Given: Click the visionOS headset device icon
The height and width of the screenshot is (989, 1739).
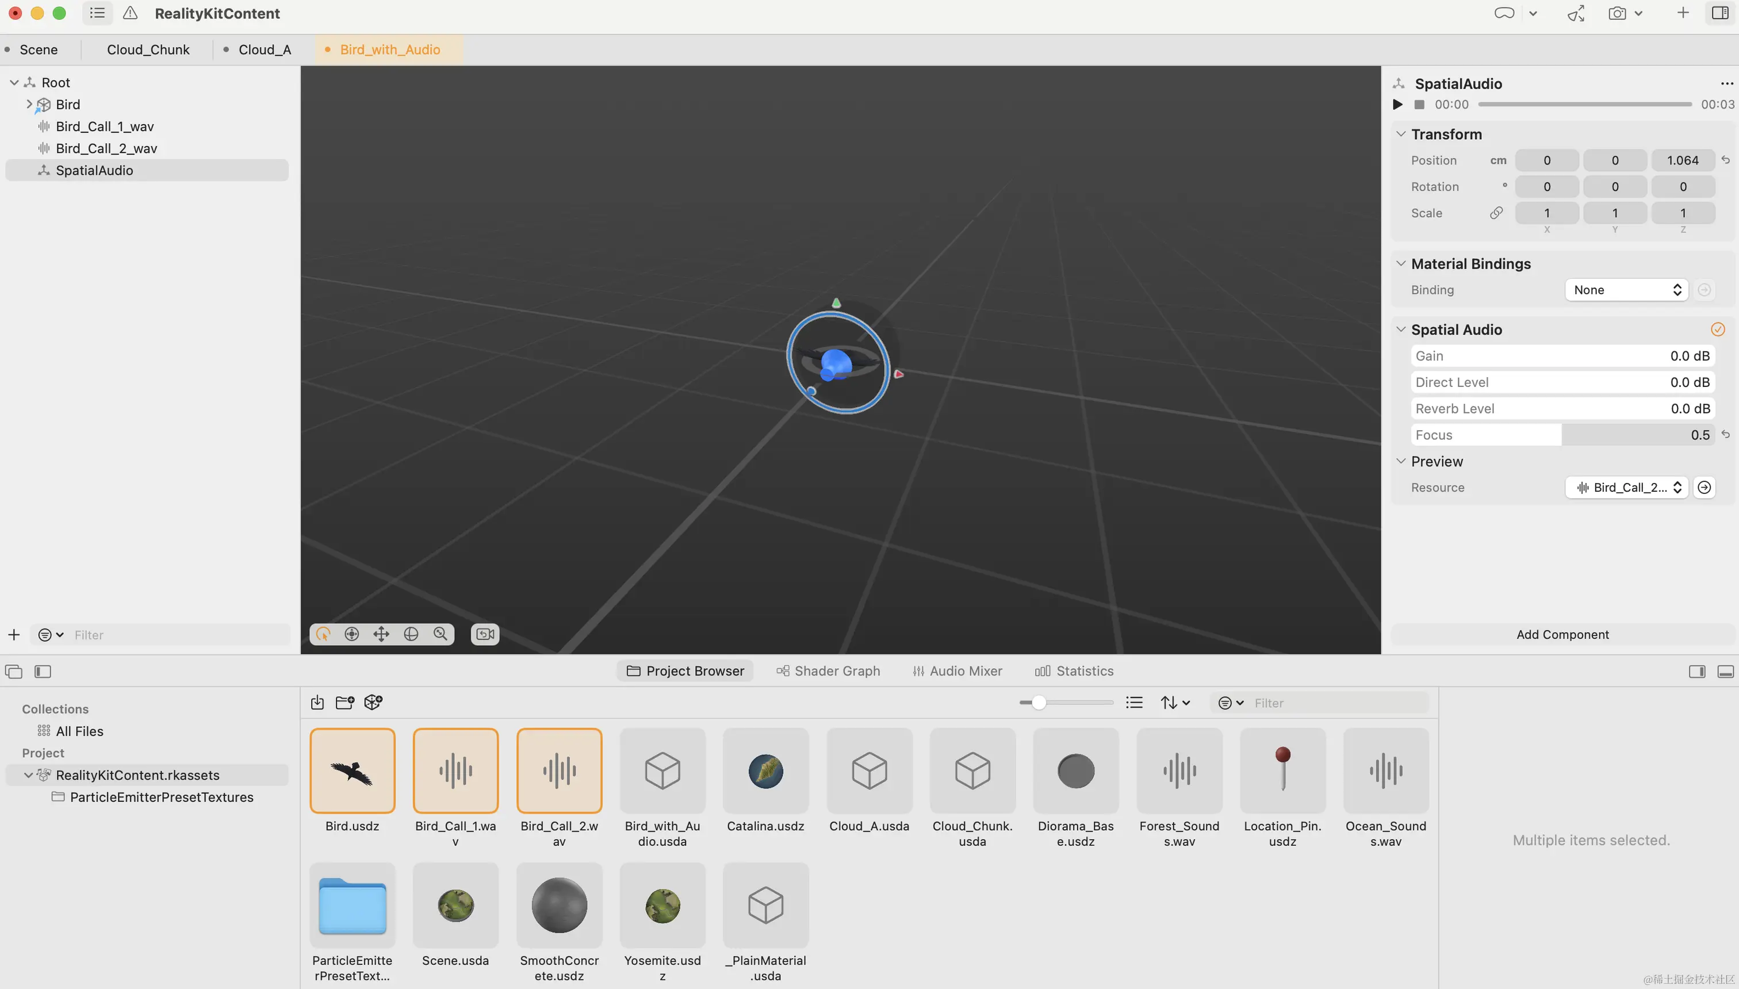Looking at the screenshot, I should click(1504, 13).
